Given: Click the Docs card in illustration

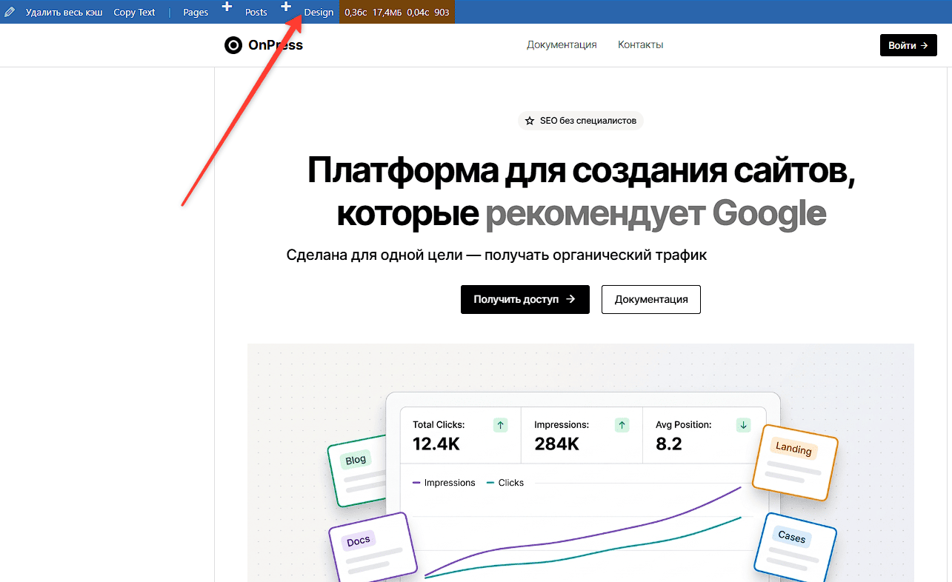Looking at the screenshot, I should click(373, 546).
